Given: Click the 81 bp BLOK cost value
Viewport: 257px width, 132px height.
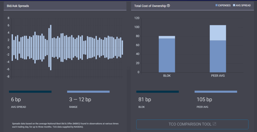Looking at the screenshot, I should click(x=145, y=99).
